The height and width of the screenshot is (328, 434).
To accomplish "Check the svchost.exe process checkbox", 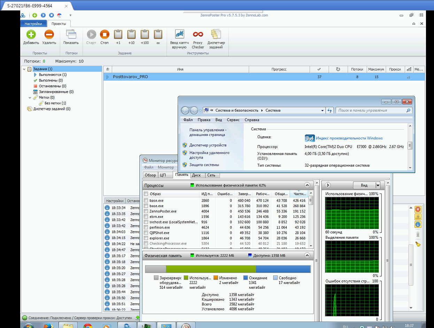I will (146, 222).
